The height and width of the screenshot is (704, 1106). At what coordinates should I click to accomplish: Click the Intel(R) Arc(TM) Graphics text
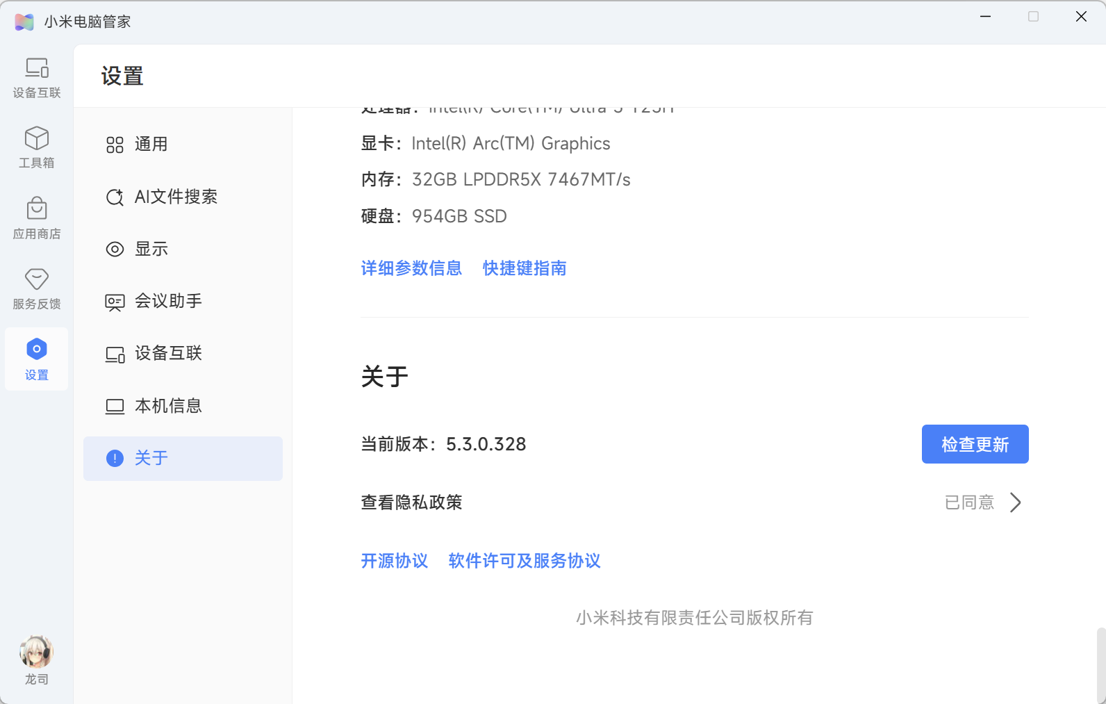(511, 144)
